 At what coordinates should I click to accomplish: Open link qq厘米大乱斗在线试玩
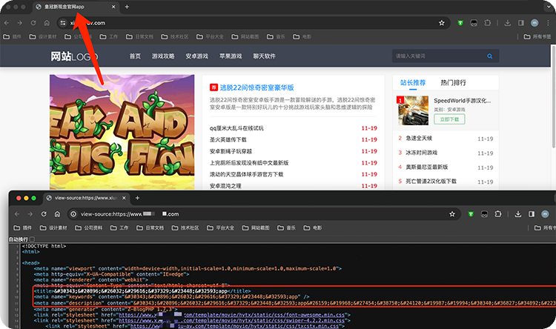point(236,128)
